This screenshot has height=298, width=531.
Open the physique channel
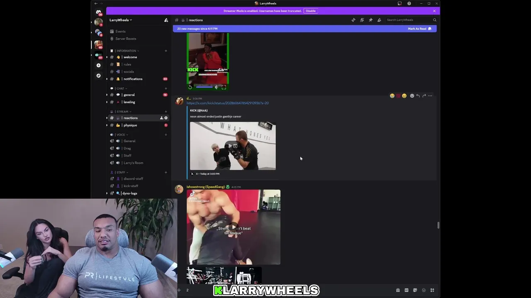138,125
